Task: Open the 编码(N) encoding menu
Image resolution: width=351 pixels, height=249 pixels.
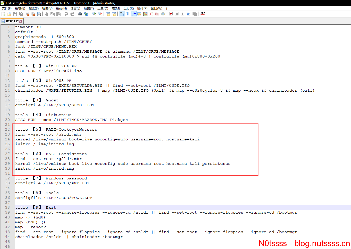Action: click(62, 8)
